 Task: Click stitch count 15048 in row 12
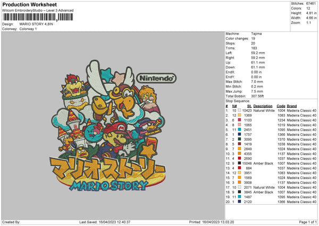pos(247,164)
